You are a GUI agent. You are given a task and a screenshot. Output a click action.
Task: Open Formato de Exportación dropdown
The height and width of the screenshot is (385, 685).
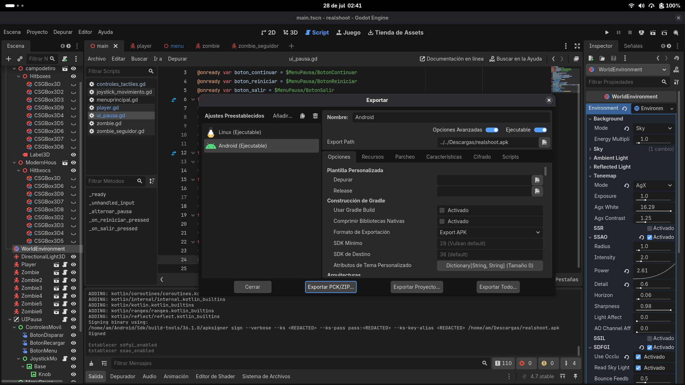click(490, 232)
